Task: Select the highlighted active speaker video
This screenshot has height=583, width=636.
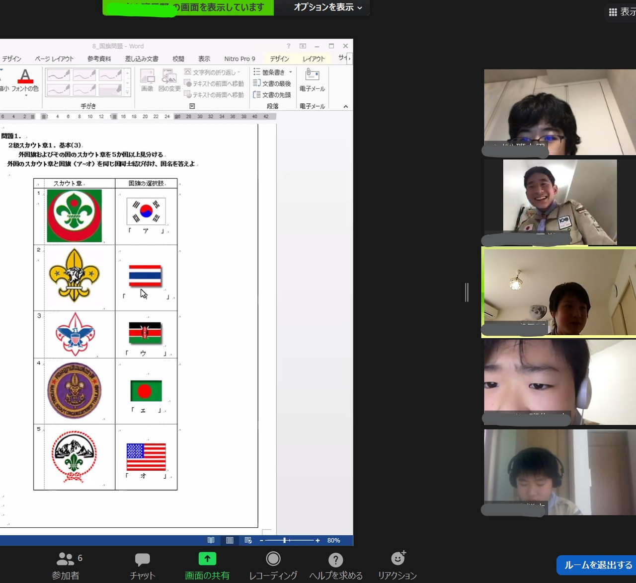Action: click(559, 292)
